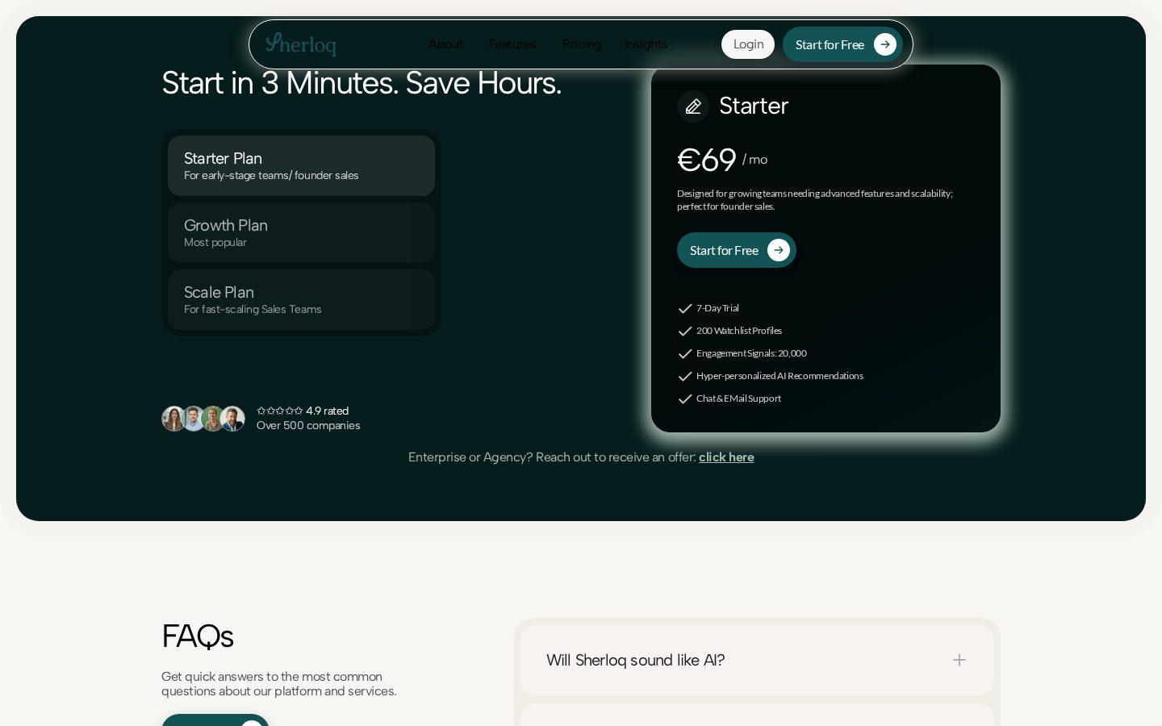Viewport: 1162px width, 726px height.
Task: Go to Pricing in the navbar
Action: (582, 44)
